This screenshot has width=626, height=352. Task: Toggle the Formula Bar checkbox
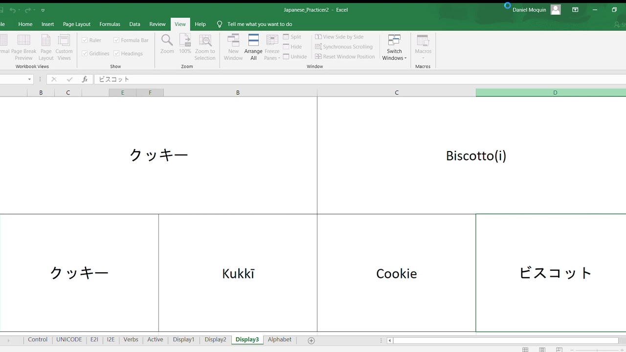[117, 40]
